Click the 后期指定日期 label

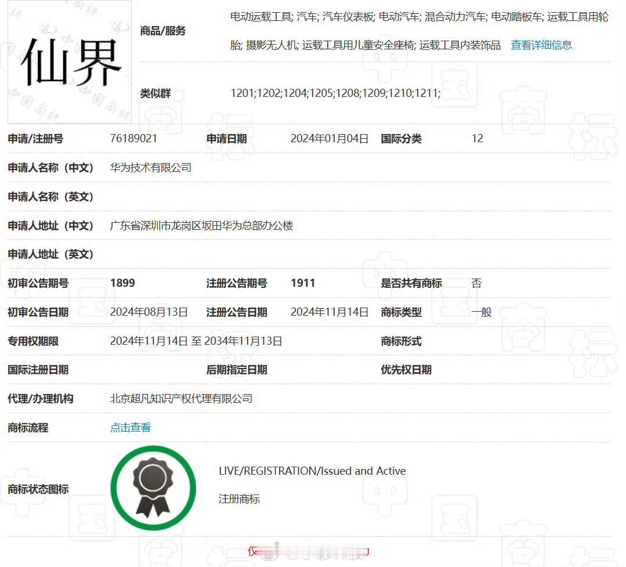click(x=237, y=370)
